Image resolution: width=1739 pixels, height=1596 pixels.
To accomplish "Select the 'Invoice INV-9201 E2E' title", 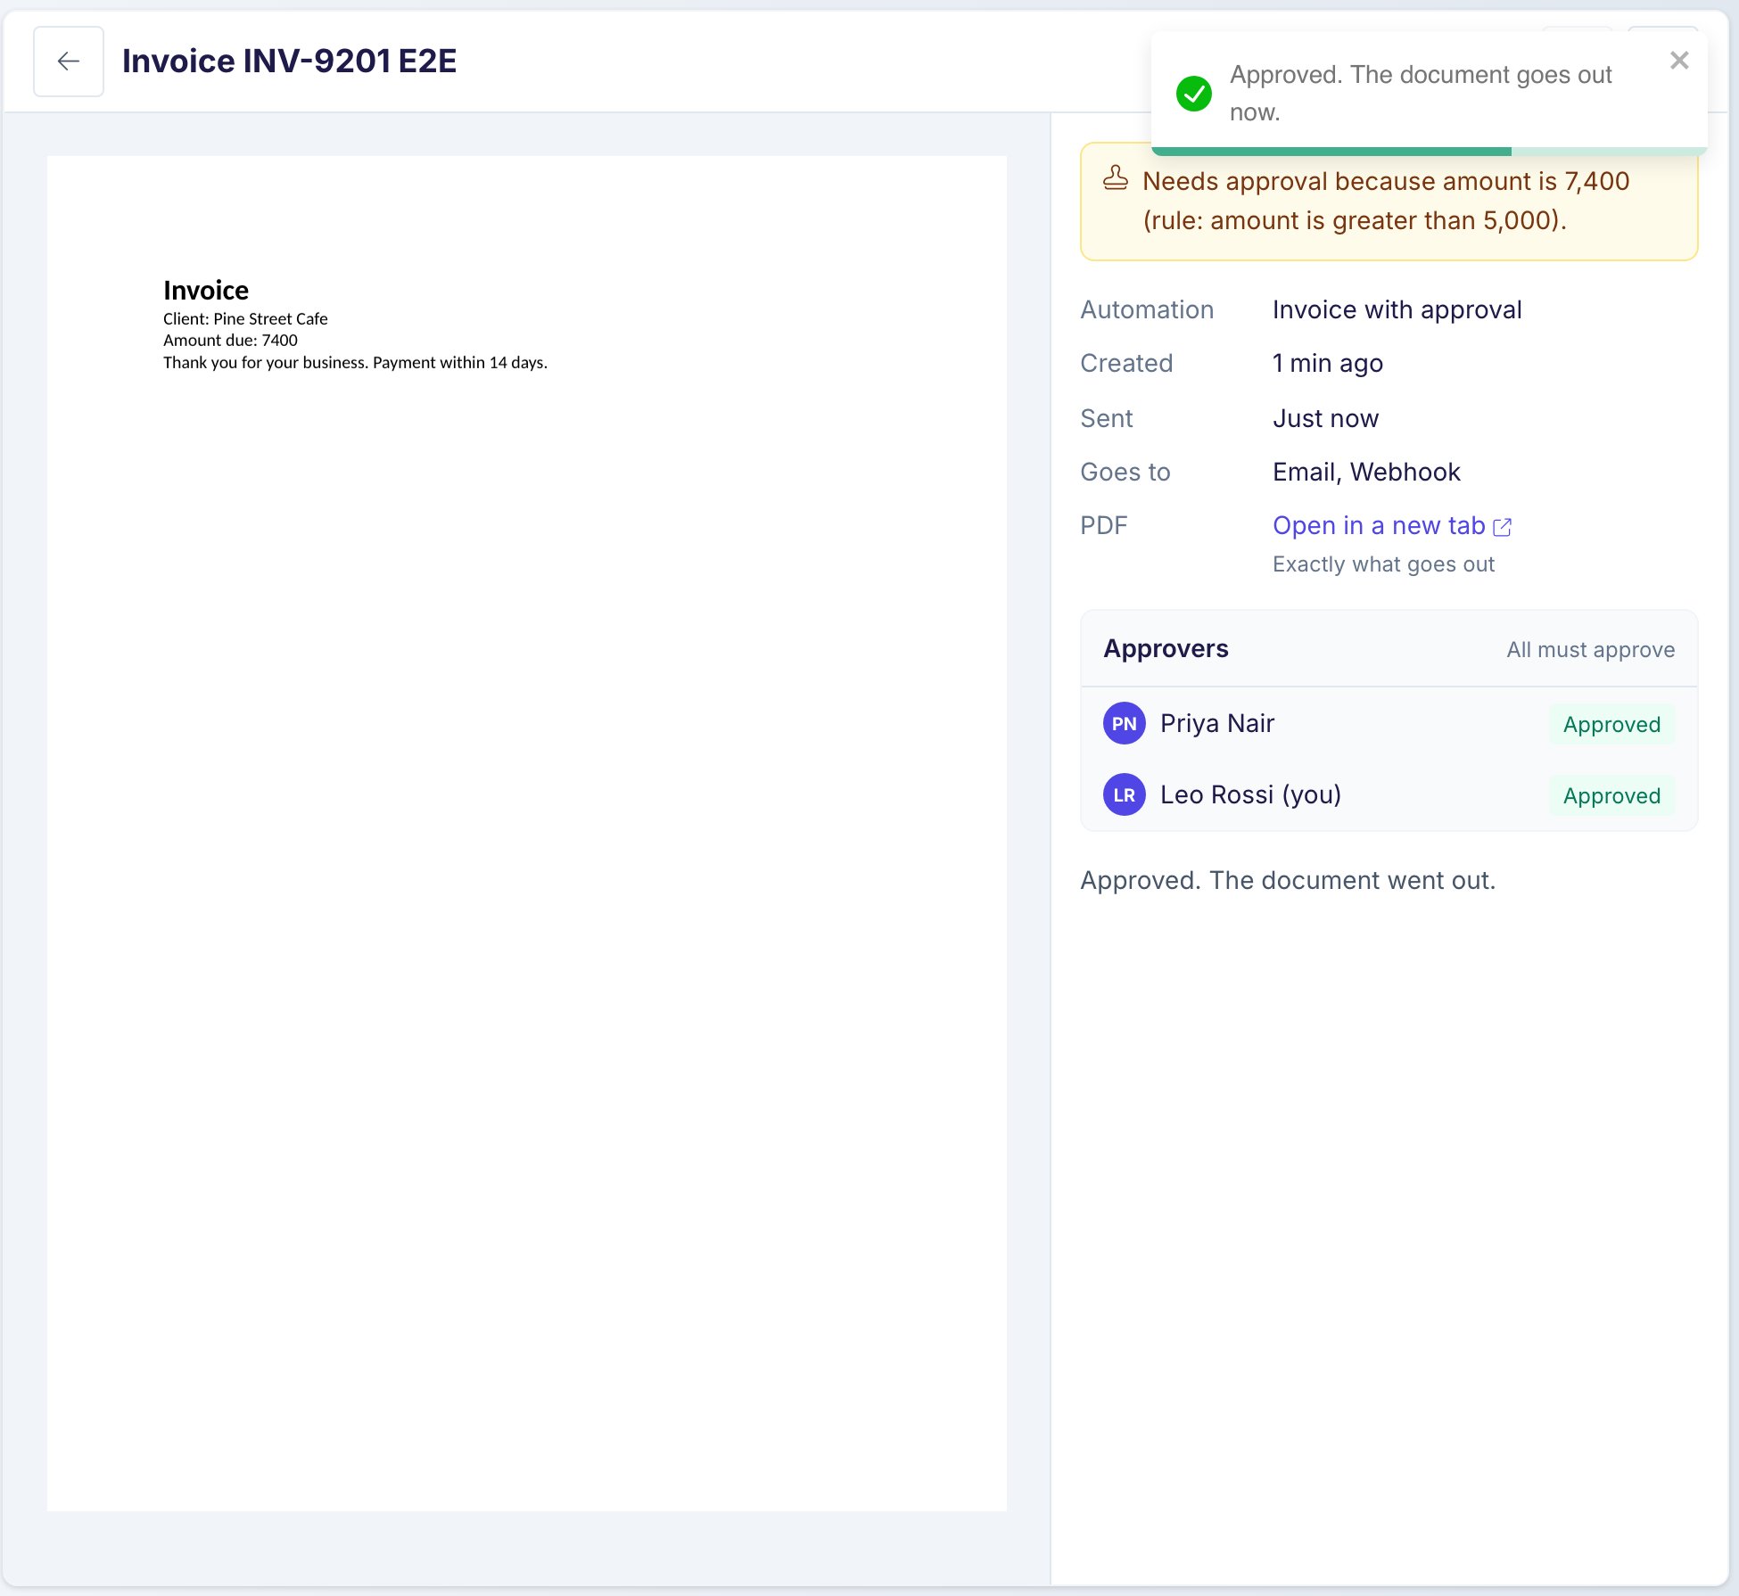I will (x=289, y=62).
